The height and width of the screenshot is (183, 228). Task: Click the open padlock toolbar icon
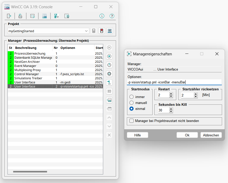click(20, 16)
